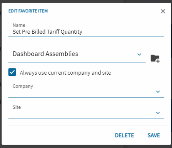This screenshot has width=172, height=148.
Task: Click inside the empty Company field
Action: 86,90
